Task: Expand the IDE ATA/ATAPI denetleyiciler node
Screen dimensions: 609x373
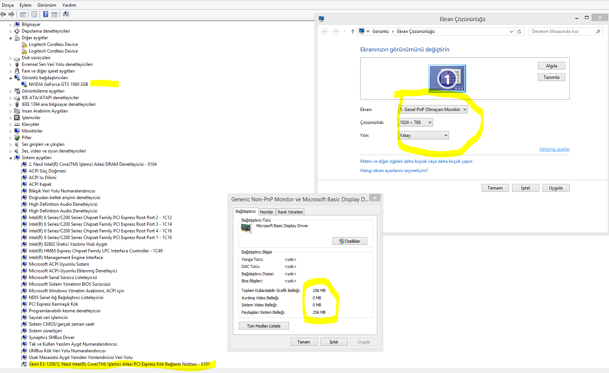Action: (x=10, y=98)
